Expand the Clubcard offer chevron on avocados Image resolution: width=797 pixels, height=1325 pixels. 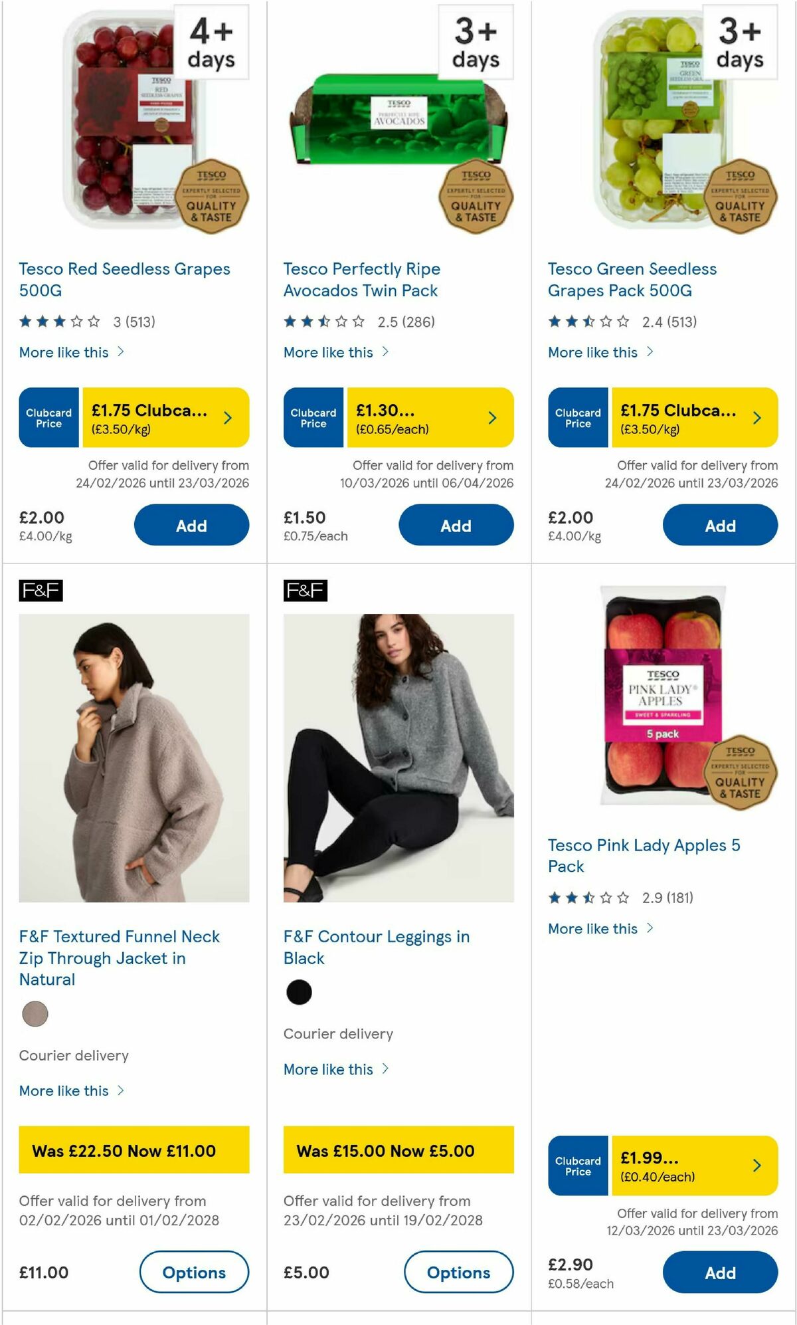pyautogui.click(x=491, y=417)
